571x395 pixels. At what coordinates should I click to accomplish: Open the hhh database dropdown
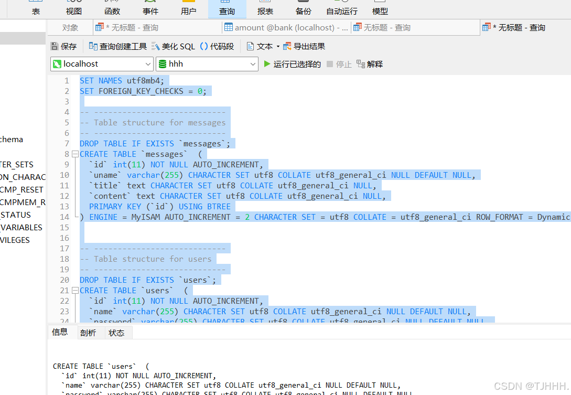(253, 63)
